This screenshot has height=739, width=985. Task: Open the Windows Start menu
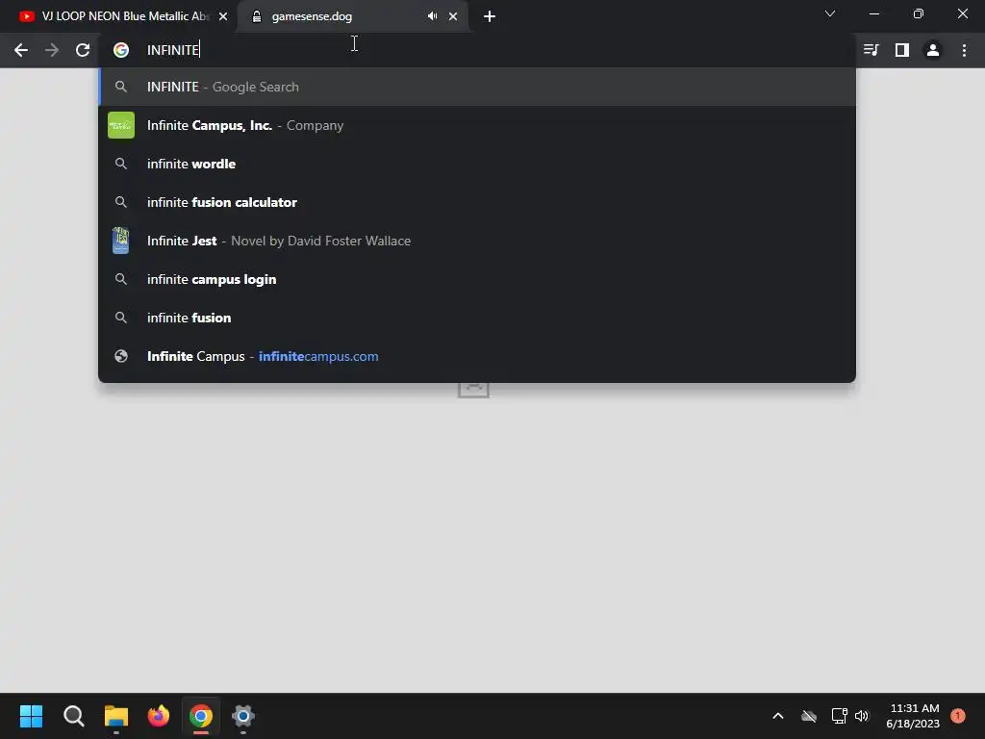coord(31,716)
